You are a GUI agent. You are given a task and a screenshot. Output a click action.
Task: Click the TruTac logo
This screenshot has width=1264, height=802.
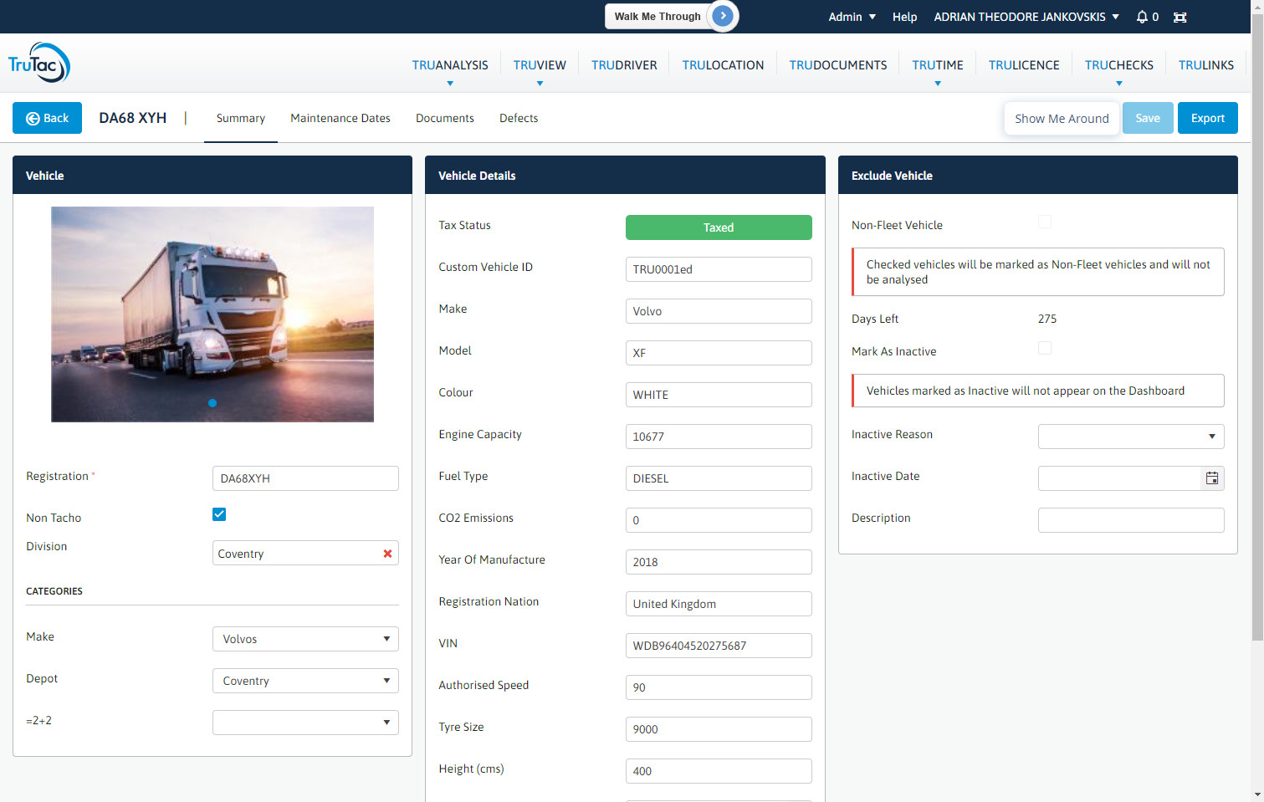(x=38, y=61)
